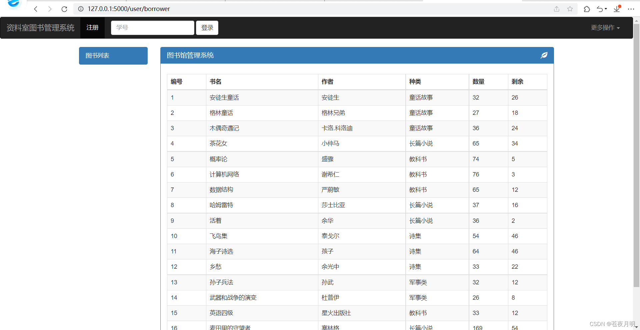
Task: Open the downloads icon in browser toolbar
Action: 617,9
